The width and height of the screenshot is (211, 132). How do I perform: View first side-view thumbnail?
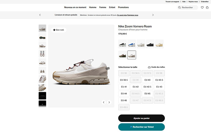pos(43,28)
